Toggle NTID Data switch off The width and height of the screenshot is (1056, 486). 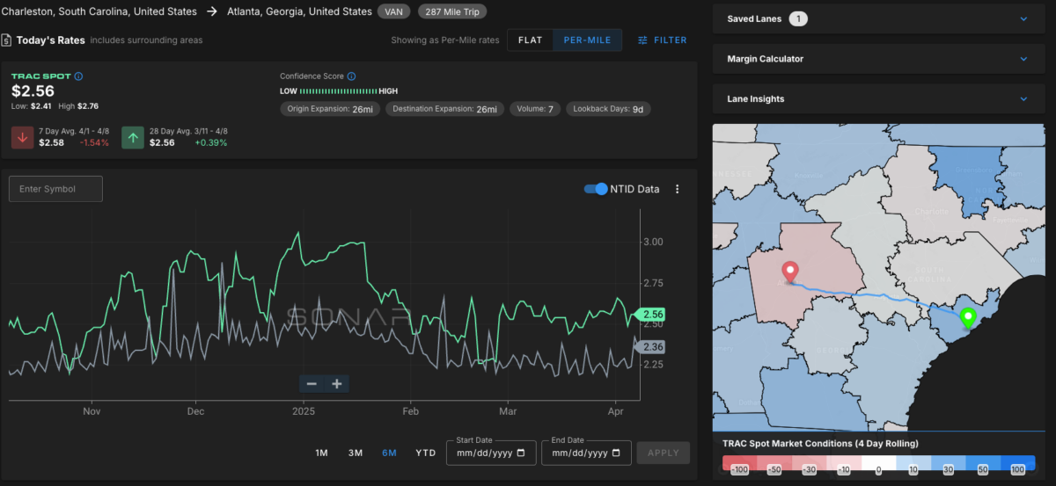click(596, 189)
